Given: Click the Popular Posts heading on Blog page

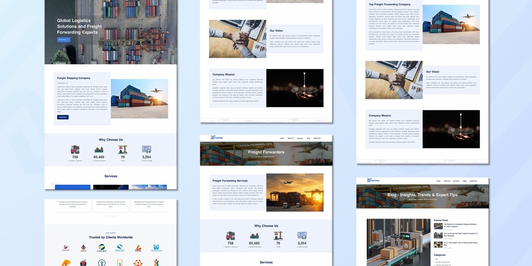Looking at the screenshot, I should pyautogui.click(x=441, y=220).
